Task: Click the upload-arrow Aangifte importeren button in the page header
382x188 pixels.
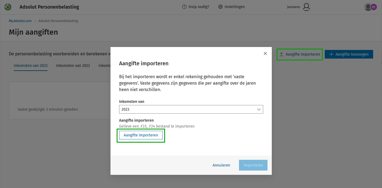Action: pos(300,54)
